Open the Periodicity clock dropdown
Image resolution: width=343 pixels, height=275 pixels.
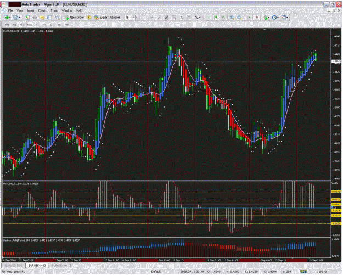click(275, 18)
